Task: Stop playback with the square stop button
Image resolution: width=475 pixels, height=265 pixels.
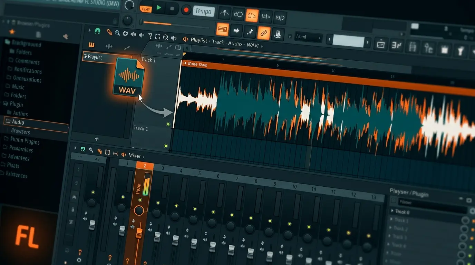Action: 172,9
